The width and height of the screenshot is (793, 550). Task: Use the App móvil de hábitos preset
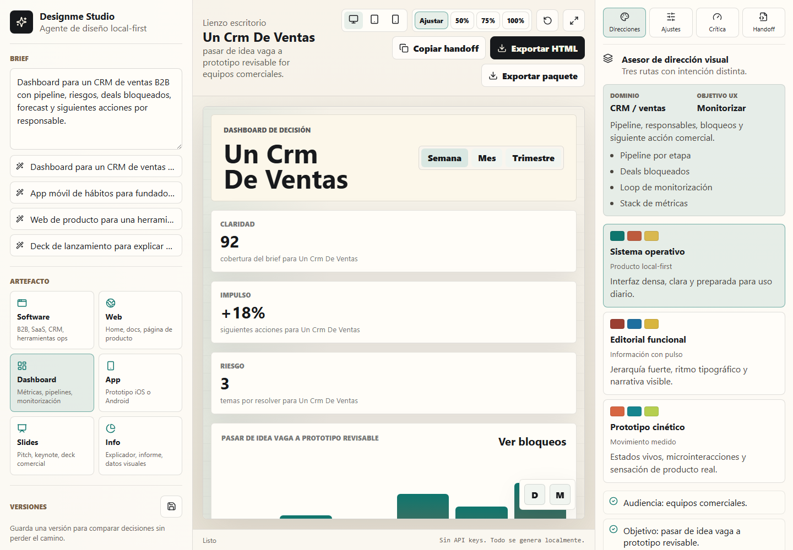click(96, 193)
